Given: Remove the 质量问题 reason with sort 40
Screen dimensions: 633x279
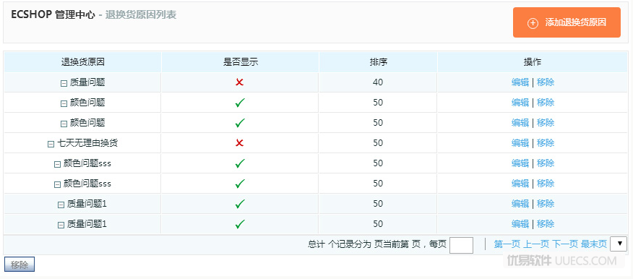Looking at the screenshot, I should 546,82.
